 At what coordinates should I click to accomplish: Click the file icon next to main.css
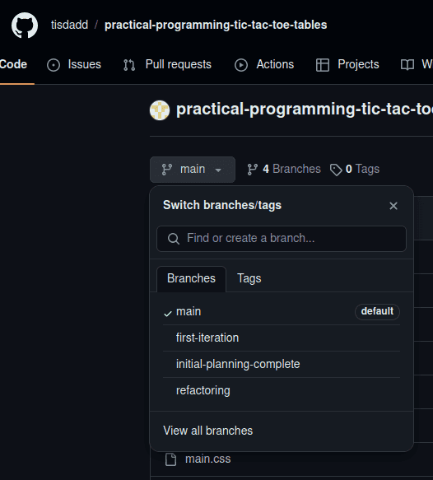tap(170, 459)
